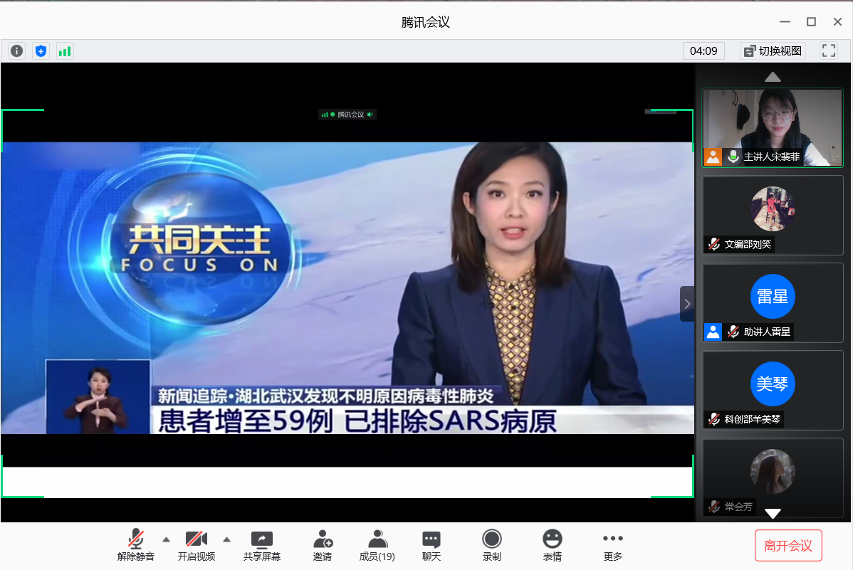This screenshot has height=570, width=853.
Task: Open the 更多 more menu
Action: (612, 545)
